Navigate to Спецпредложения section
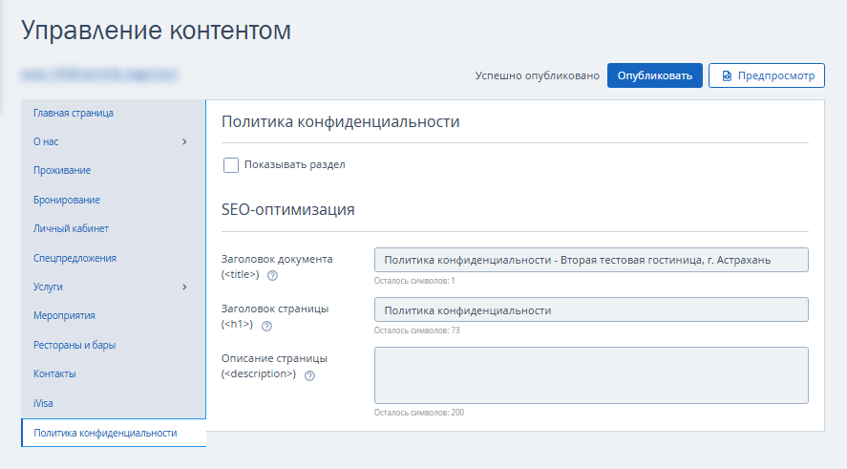Screen dimensions: 847x469 [74, 258]
